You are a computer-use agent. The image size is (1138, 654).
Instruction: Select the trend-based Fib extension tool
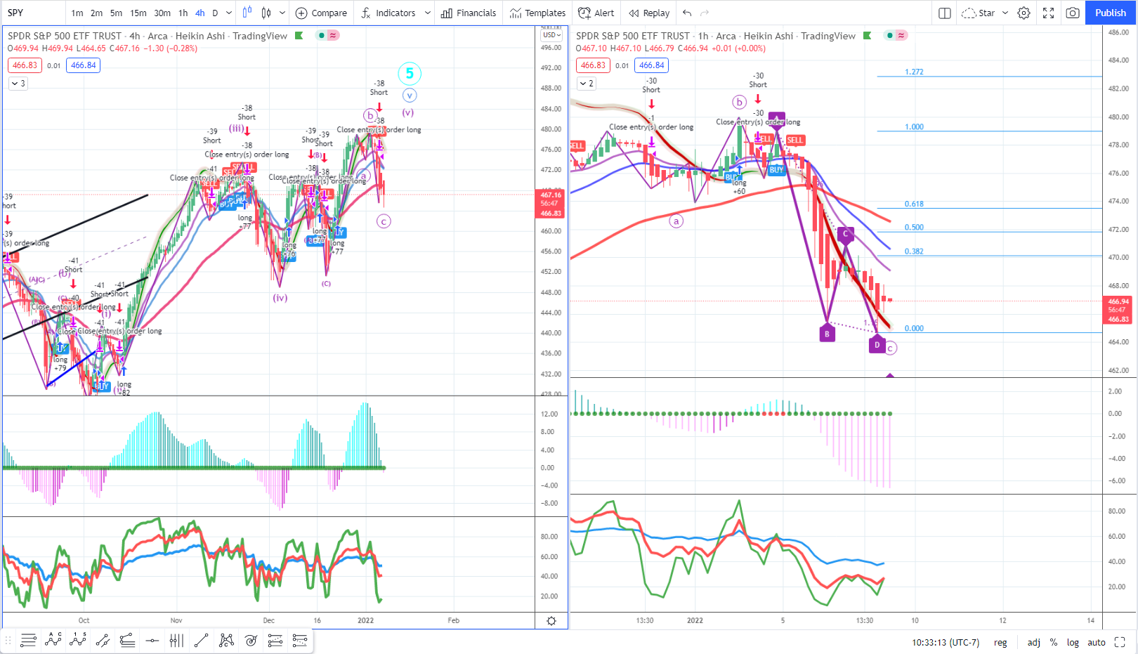300,640
